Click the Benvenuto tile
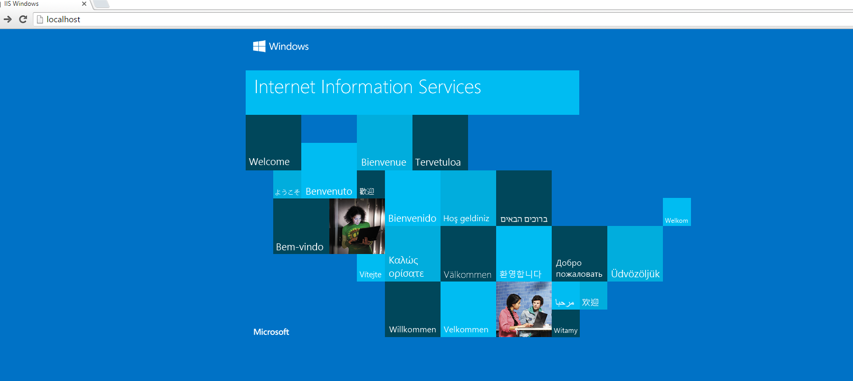The width and height of the screenshot is (853, 381). click(329, 170)
